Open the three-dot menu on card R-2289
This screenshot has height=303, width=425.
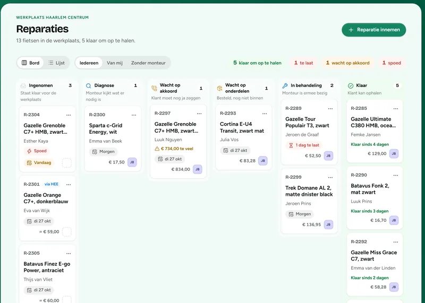(x=330, y=109)
